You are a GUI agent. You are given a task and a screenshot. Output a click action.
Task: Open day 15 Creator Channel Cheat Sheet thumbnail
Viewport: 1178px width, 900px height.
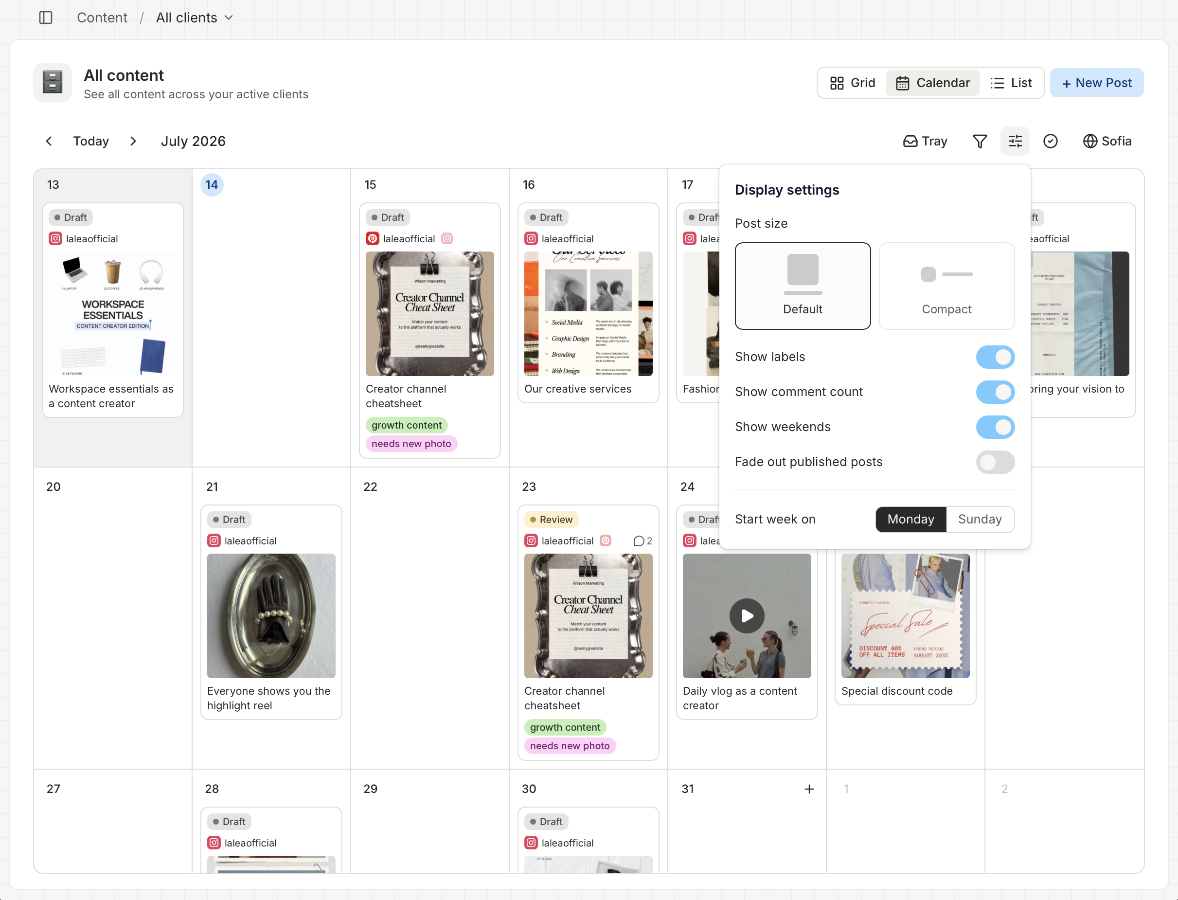click(x=430, y=314)
